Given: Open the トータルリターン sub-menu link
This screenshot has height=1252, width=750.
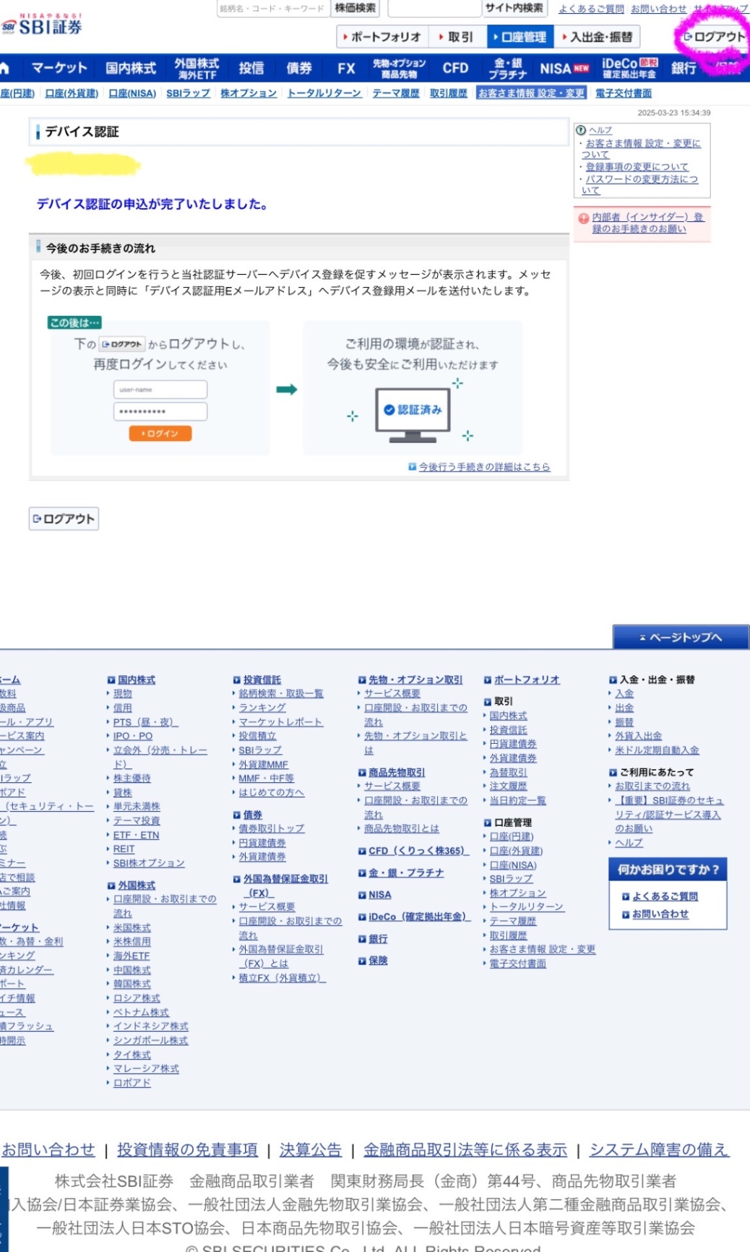Looking at the screenshot, I should pos(324,94).
